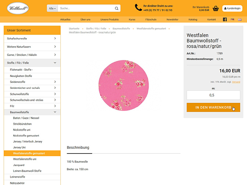
Task: Open the Kurse menu item
Action: click(x=132, y=20)
